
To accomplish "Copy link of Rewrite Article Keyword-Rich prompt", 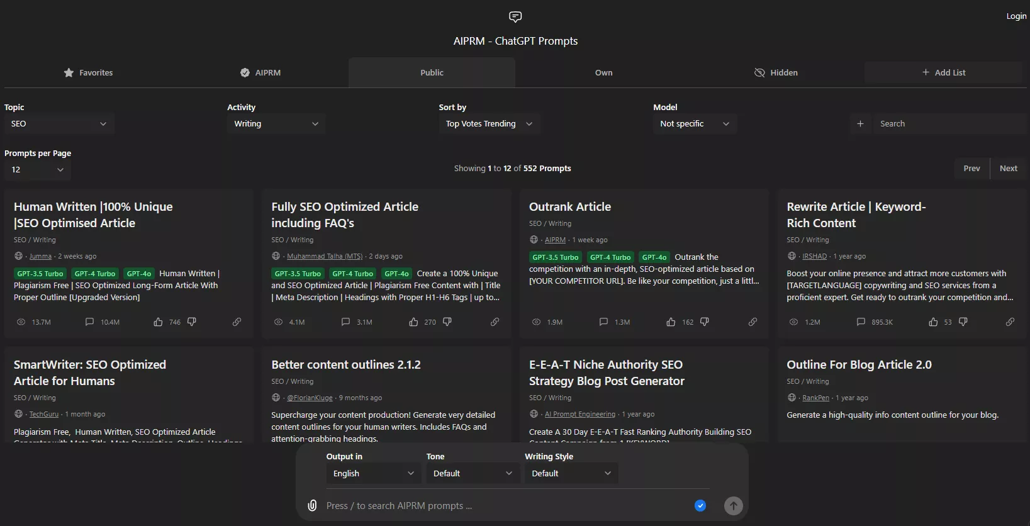I will click(1010, 322).
